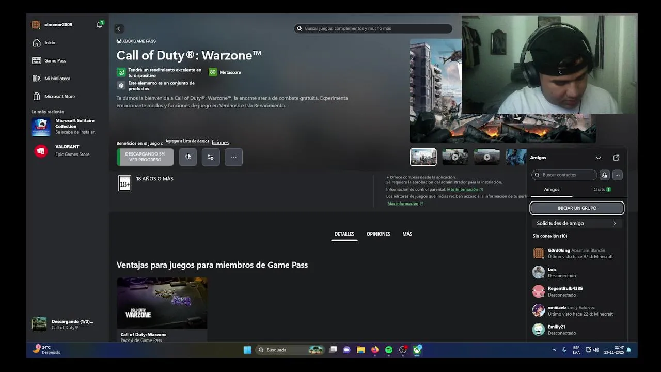The width and height of the screenshot is (661, 372).
Task: Play the second video thumbnail
Action: 455,157
